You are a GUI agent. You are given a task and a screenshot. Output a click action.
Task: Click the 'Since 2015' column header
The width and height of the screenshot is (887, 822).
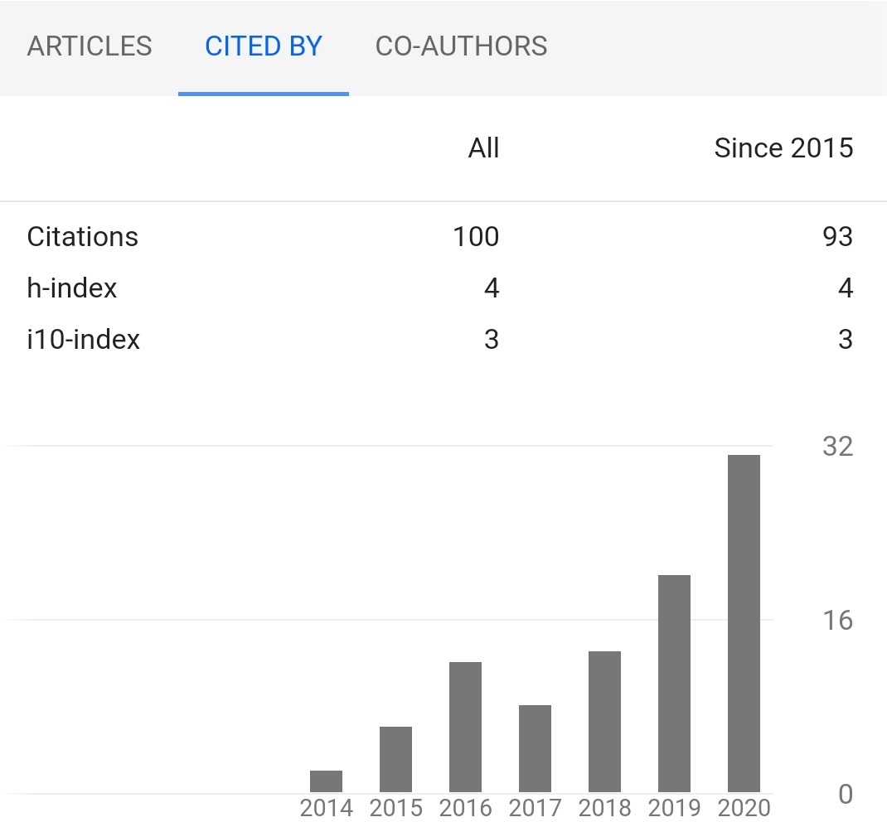783,148
